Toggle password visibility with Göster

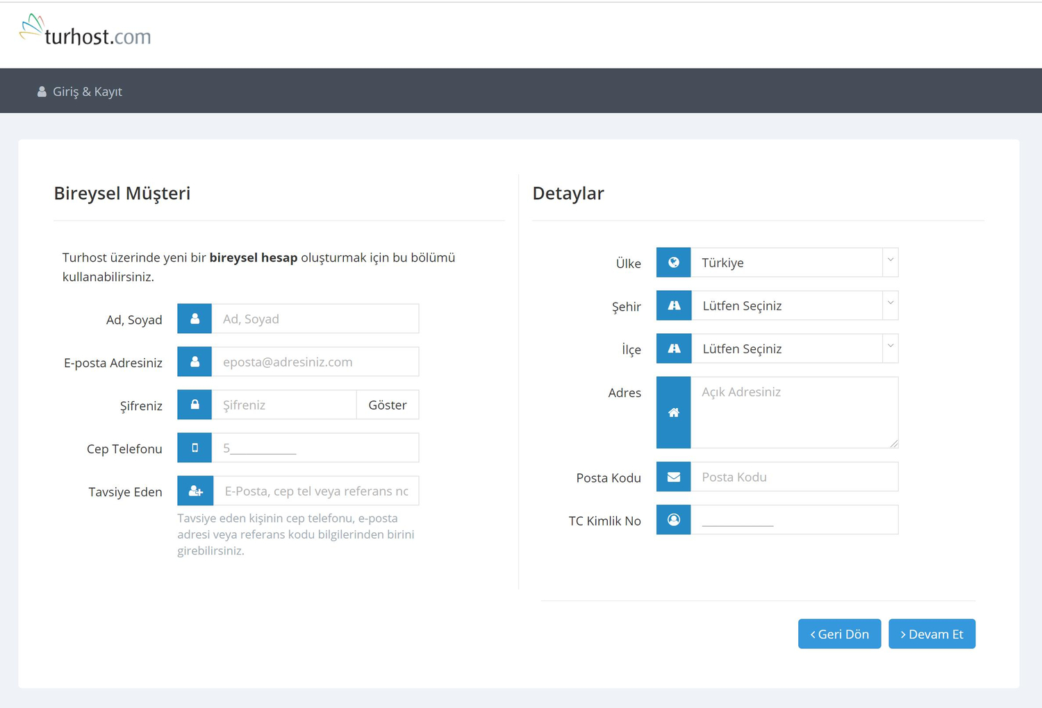coord(387,405)
